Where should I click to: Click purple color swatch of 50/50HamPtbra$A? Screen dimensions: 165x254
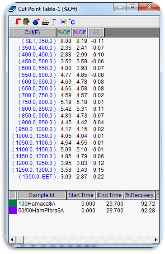pyautogui.click(x=13, y=211)
